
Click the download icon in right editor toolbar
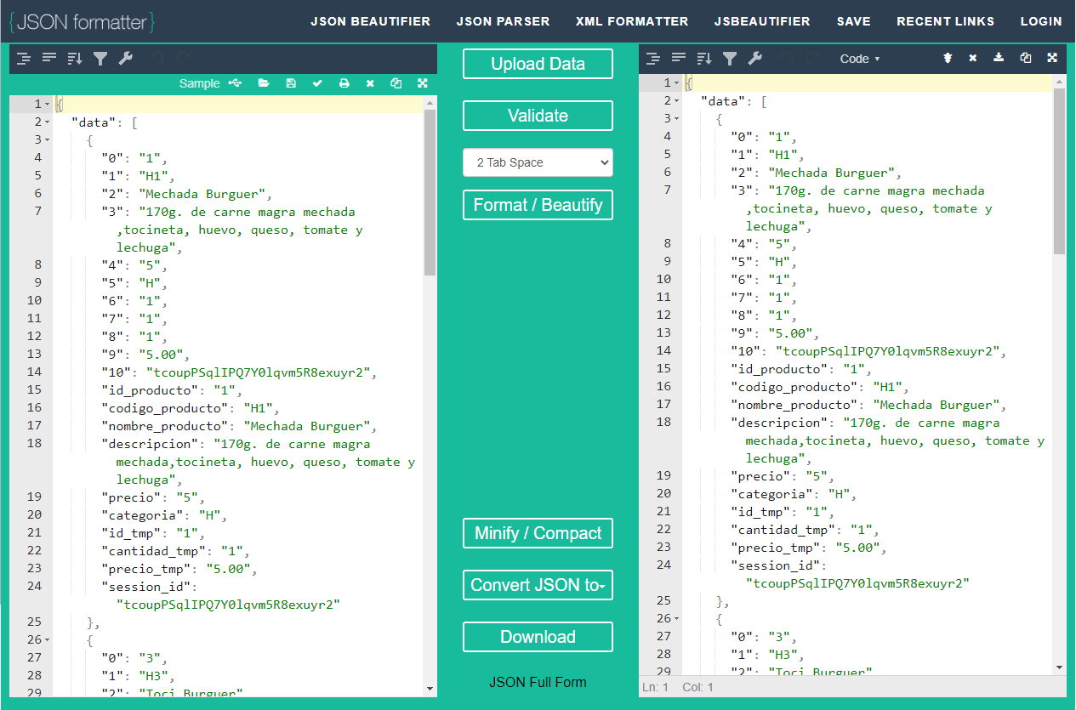[x=999, y=59]
